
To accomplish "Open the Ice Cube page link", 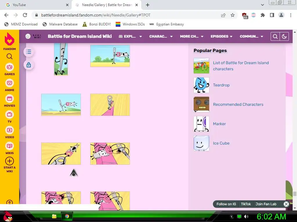I will 221,143.
